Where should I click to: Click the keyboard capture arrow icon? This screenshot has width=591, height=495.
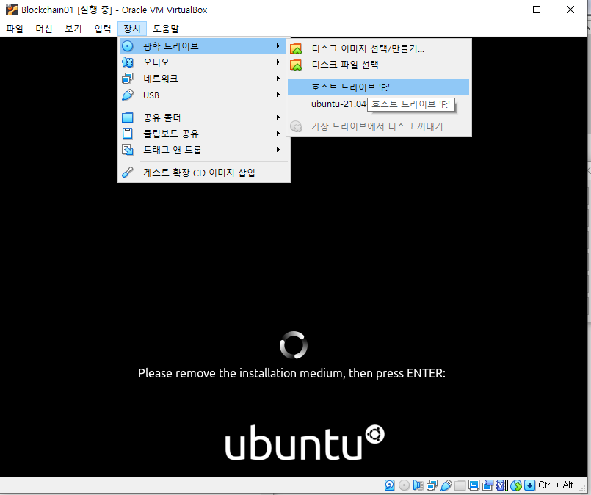point(529,485)
